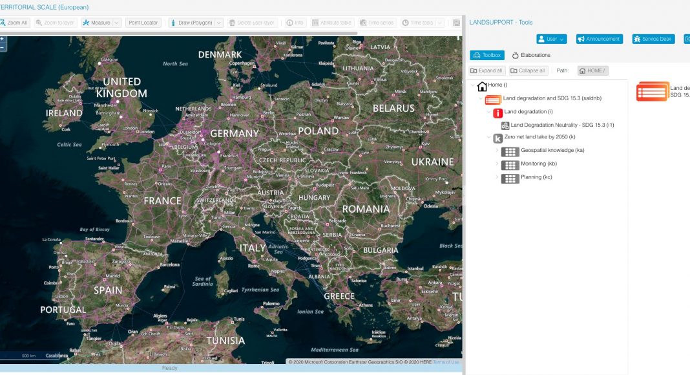Click the Announcement button
This screenshot has height=375, width=690.
[600, 39]
